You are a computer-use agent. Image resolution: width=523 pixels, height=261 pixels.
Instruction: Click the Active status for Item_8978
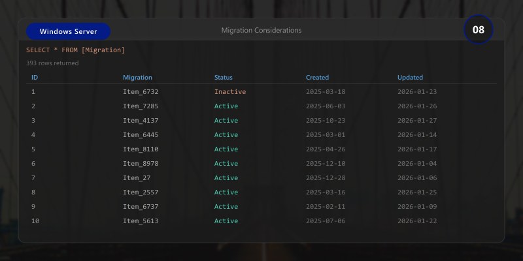(226, 164)
